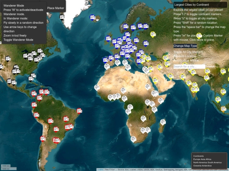The height and width of the screenshot is (171, 229).
Task: Select the yellow marker on the Malay Peninsula
Action: click(x=218, y=100)
